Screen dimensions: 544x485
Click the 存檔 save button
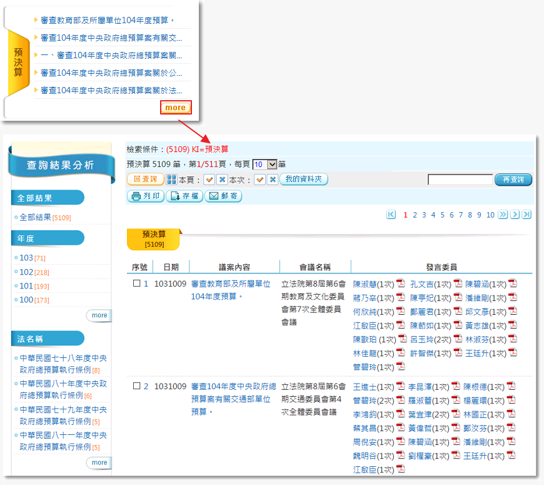coord(184,197)
